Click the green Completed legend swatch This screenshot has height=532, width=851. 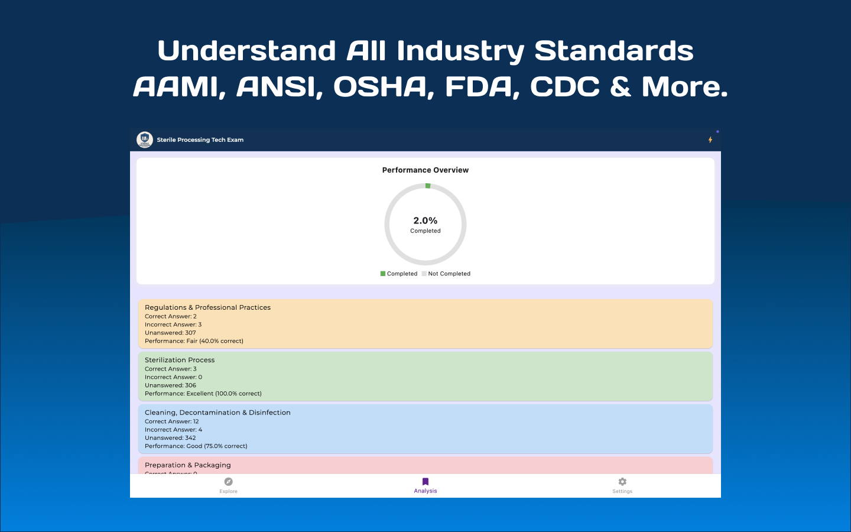tap(383, 274)
